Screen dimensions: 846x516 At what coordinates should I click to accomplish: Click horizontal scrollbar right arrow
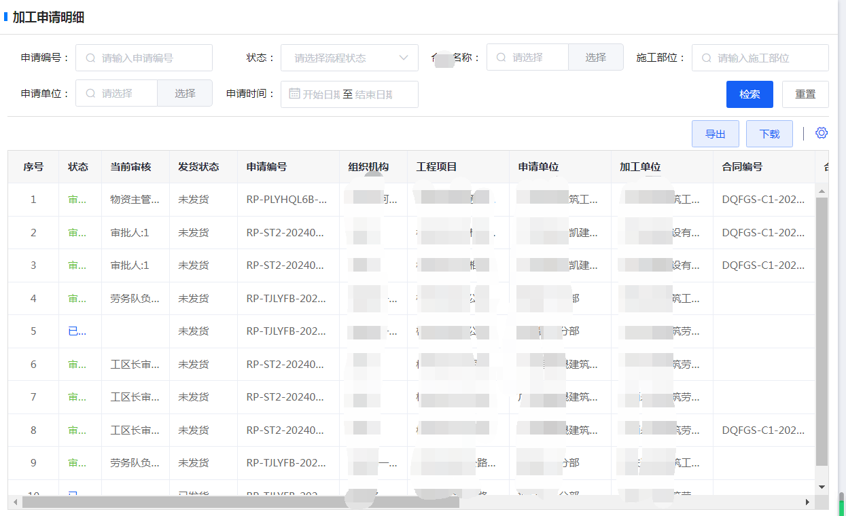[x=808, y=502]
